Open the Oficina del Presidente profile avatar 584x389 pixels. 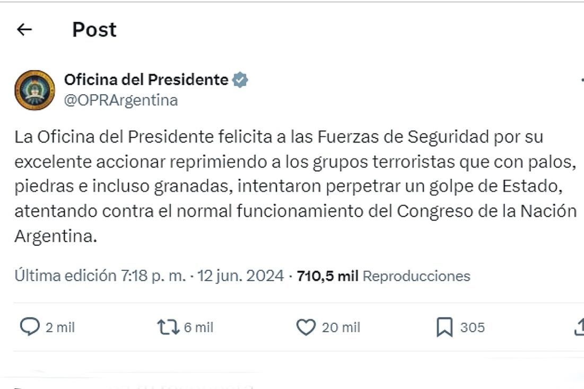[x=34, y=90]
